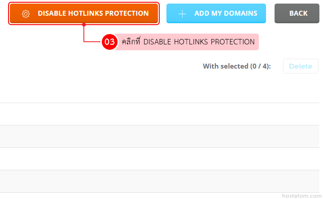Click DISABLE HOTLINKS PROTECTION text in the pink callout
The image size is (323, 199).
click(199, 42)
